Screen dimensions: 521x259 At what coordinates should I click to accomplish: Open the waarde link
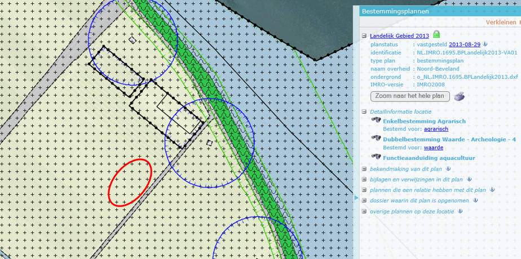coord(433,148)
